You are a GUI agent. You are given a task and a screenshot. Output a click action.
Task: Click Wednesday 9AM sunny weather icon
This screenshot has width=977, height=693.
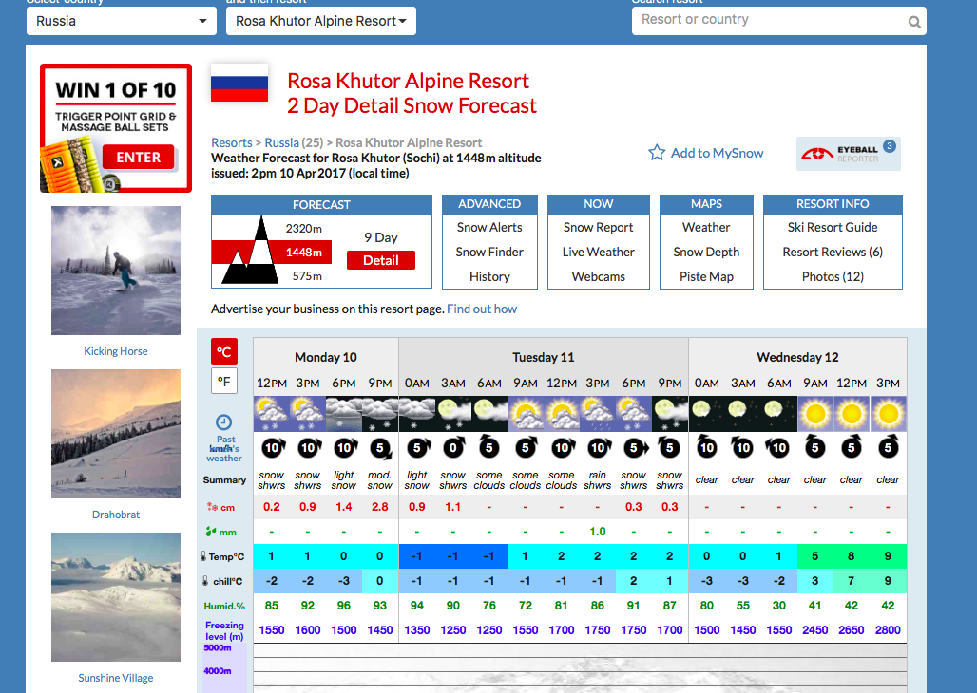(815, 414)
